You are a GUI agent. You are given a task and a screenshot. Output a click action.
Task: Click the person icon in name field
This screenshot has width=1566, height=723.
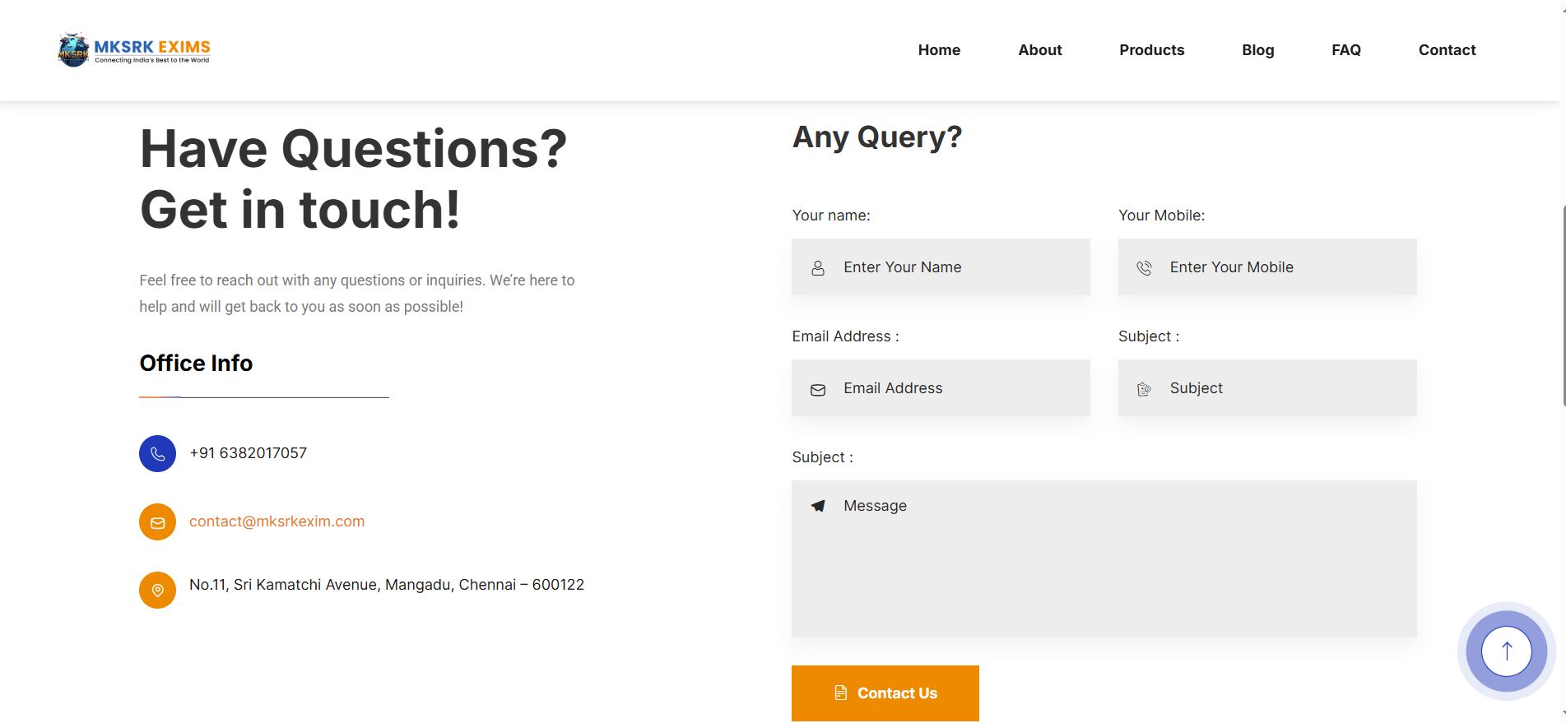(818, 268)
